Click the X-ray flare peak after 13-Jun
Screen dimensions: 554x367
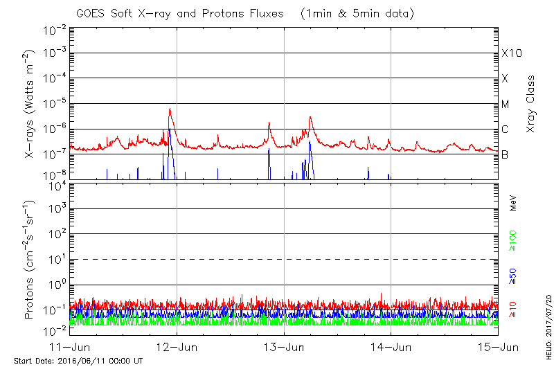pyautogui.click(x=310, y=117)
